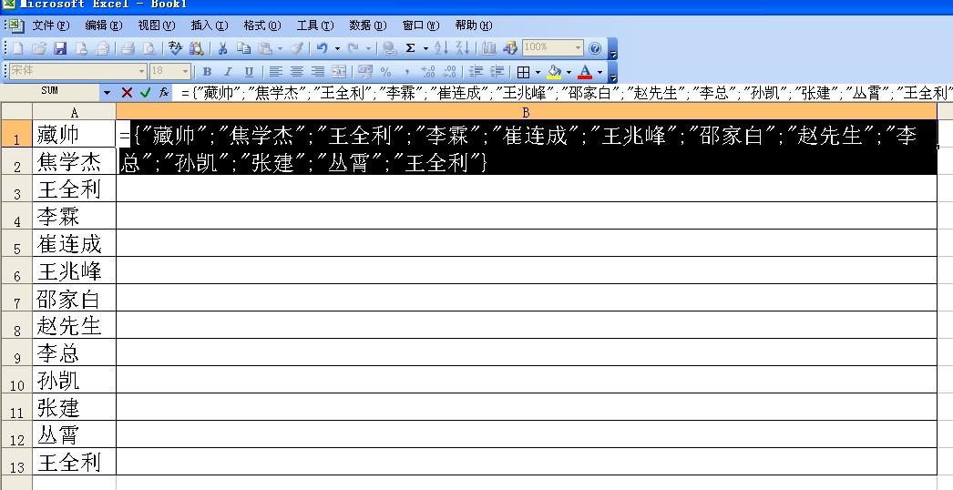Expand Fill Color dropdown arrow
This screenshot has height=490, width=953.
[x=569, y=72]
